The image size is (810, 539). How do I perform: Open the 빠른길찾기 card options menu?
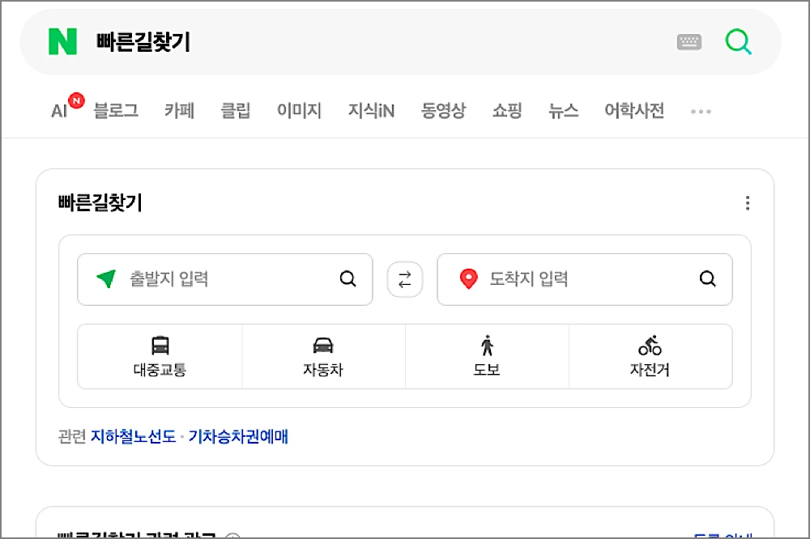748,203
